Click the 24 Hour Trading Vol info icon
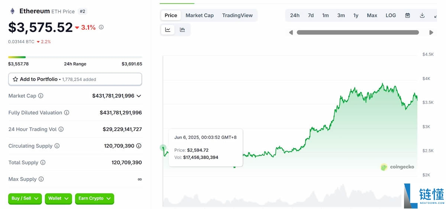 (x=61, y=129)
